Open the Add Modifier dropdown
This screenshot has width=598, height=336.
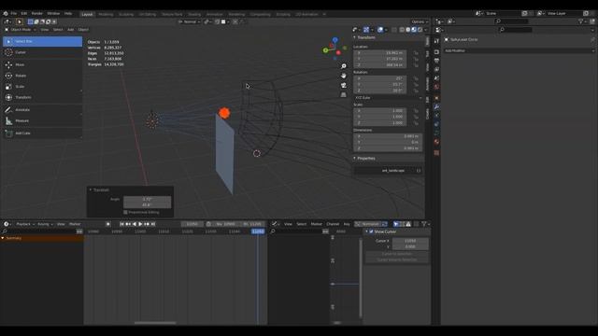click(x=520, y=50)
